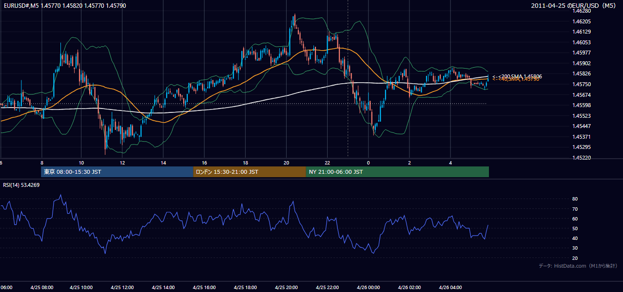Screen dimensions: 623x292
Task: Click the 4/25 14:00 date axis label
Action: (163, 288)
